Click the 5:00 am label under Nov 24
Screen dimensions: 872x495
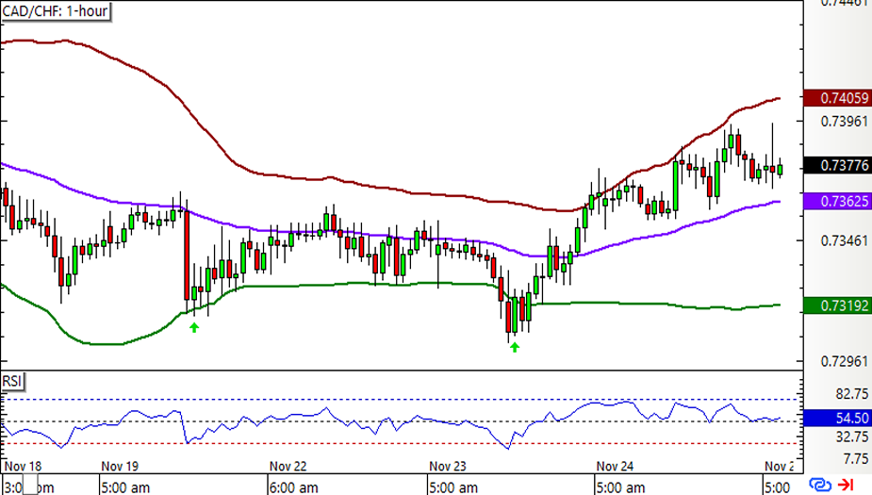(x=620, y=487)
